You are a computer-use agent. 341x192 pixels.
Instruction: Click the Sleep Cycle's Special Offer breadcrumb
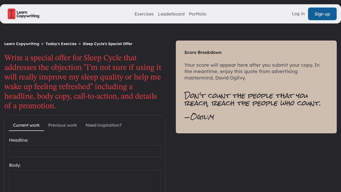coord(108,44)
